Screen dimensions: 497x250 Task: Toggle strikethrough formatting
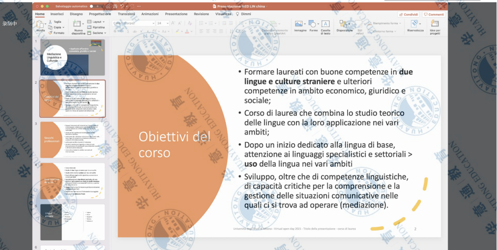point(134,31)
